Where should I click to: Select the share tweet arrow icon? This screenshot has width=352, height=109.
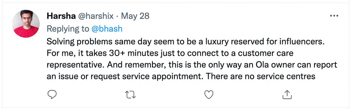(287, 94)
